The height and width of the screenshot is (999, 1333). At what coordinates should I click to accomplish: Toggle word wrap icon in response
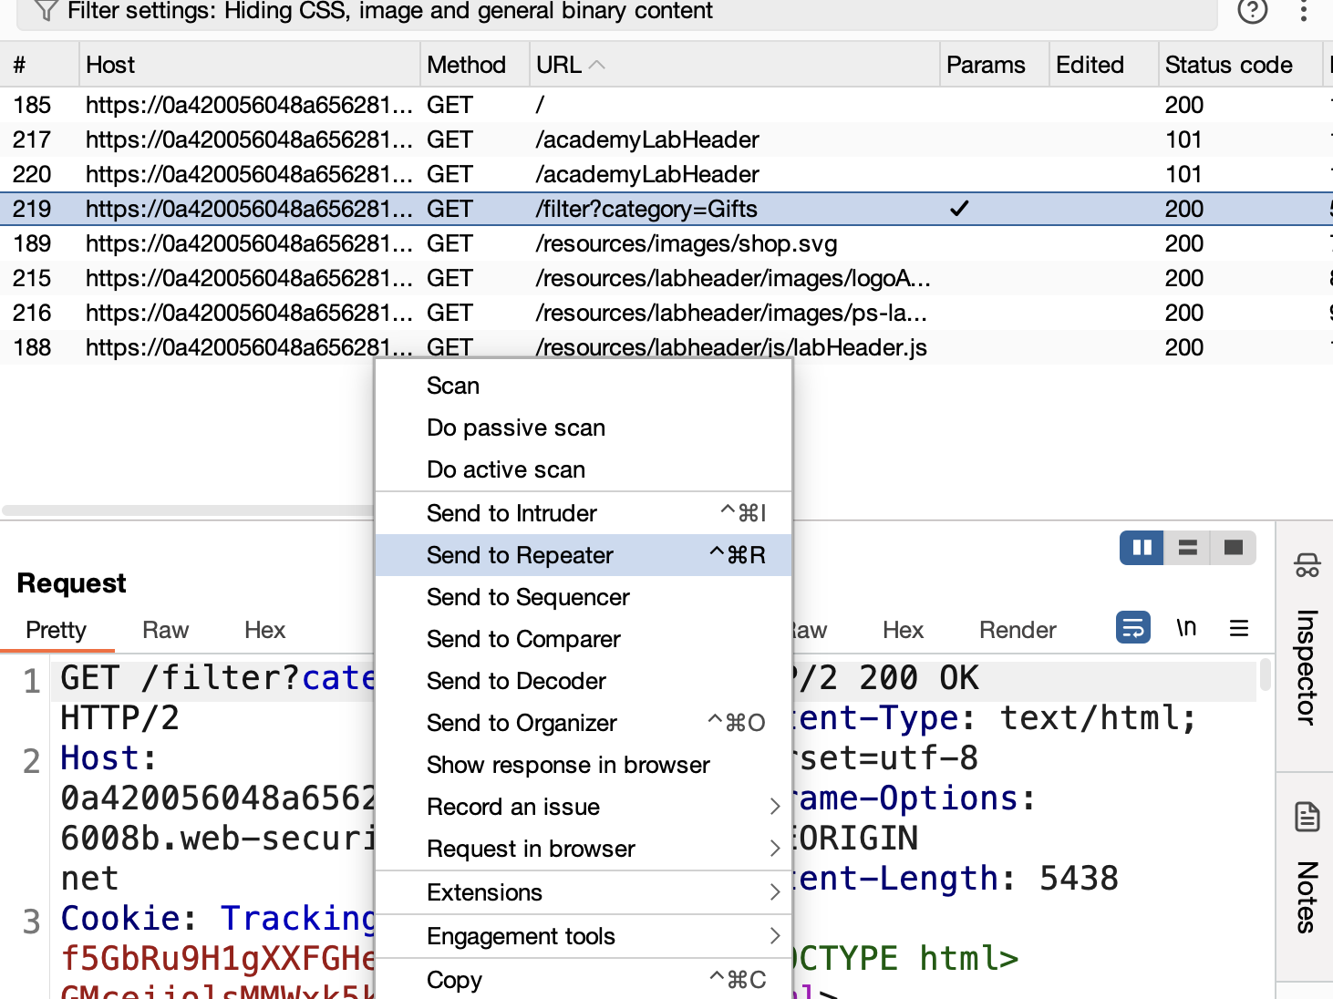pos(1133,628)
